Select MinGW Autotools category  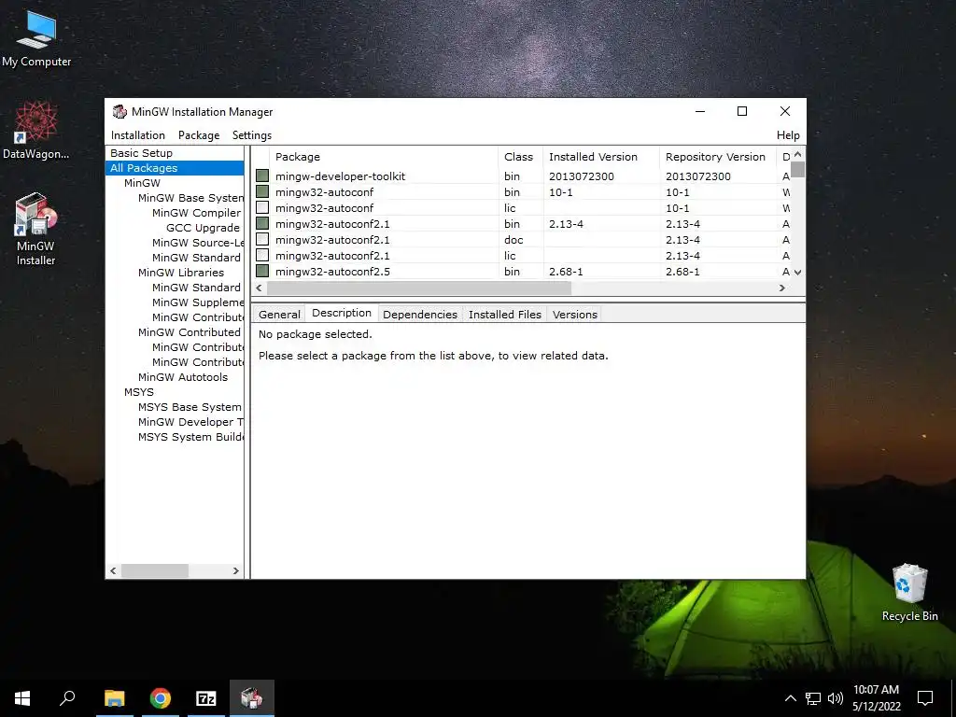[183, 377]
